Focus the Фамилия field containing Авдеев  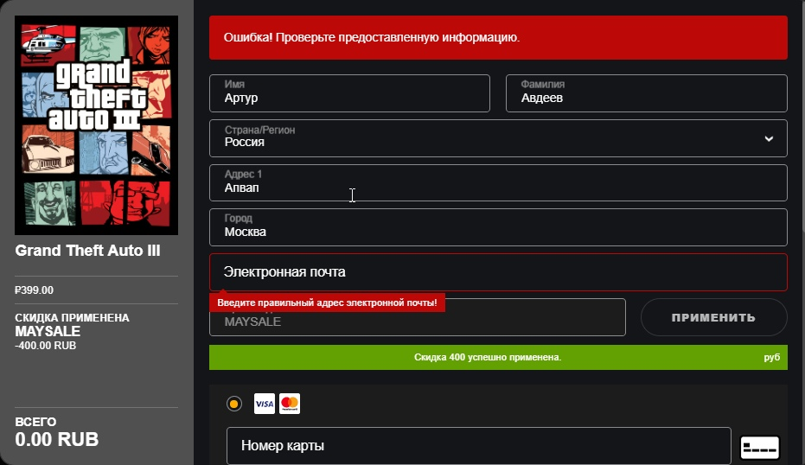[x=647, y=93]
